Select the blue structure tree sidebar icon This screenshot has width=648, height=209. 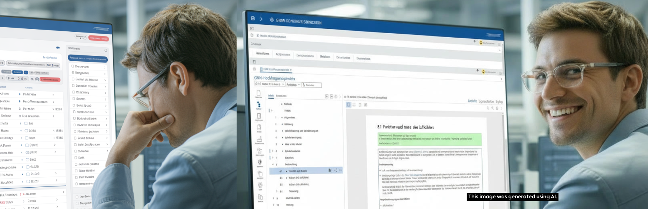pyautogui.click(x=259, y=105)
